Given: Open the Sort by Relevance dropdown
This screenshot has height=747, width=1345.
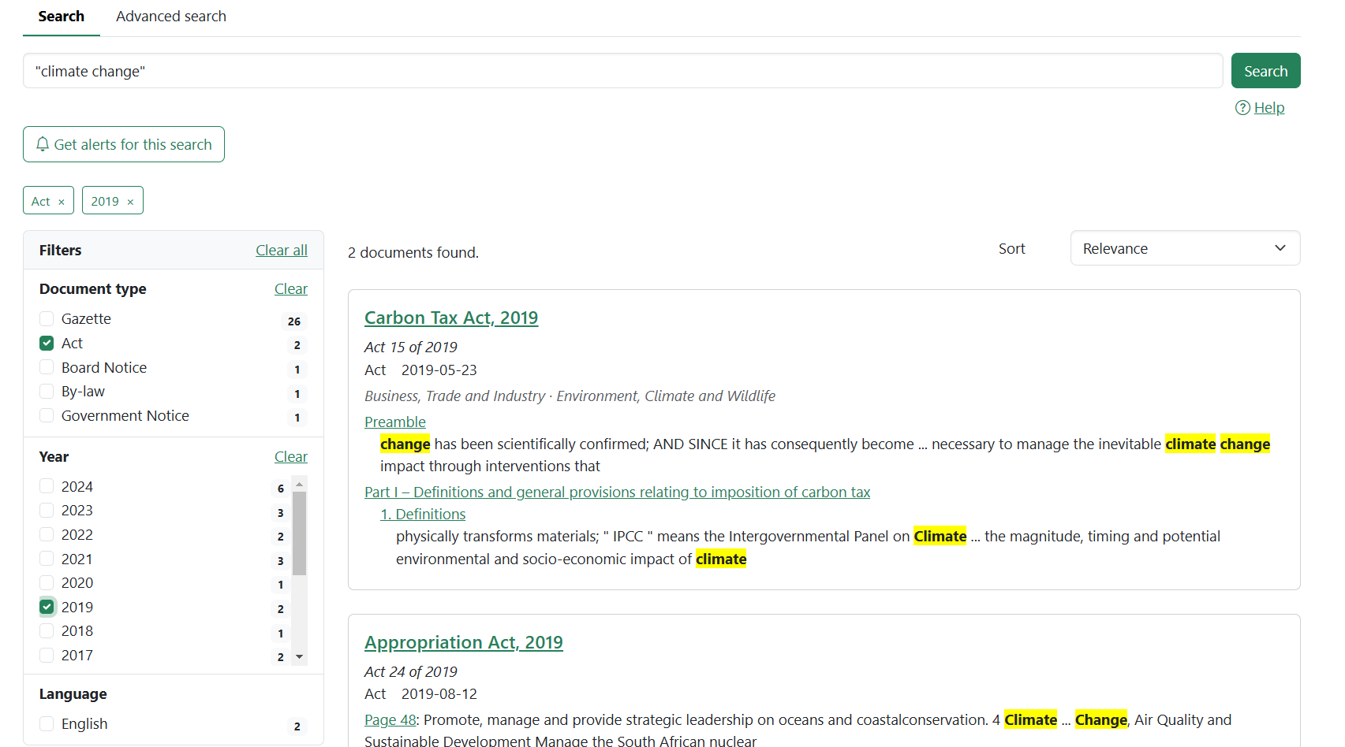Looking at the screenshot, I should (1184, 248).
